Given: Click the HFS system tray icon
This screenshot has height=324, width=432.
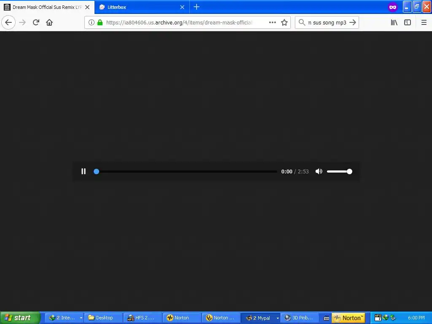Looking at the screenshot, I should point(378,318).
